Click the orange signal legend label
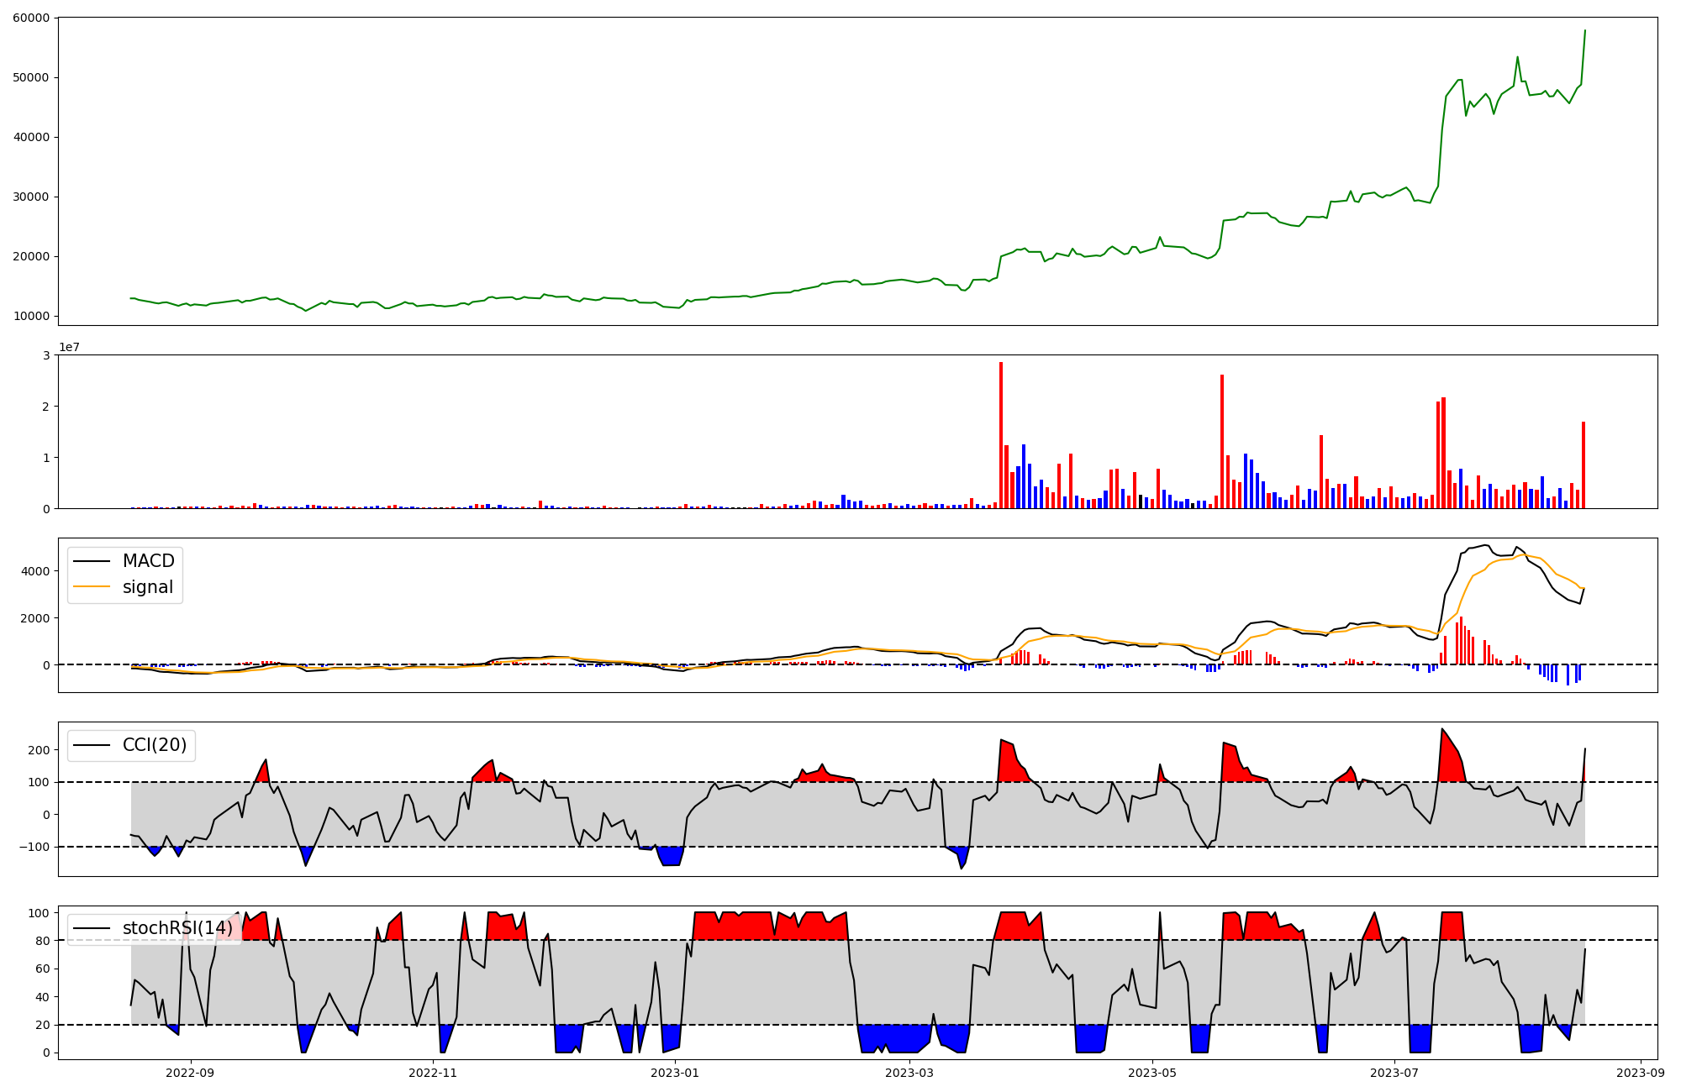1681x1092 pixels. tap(148, 587)
